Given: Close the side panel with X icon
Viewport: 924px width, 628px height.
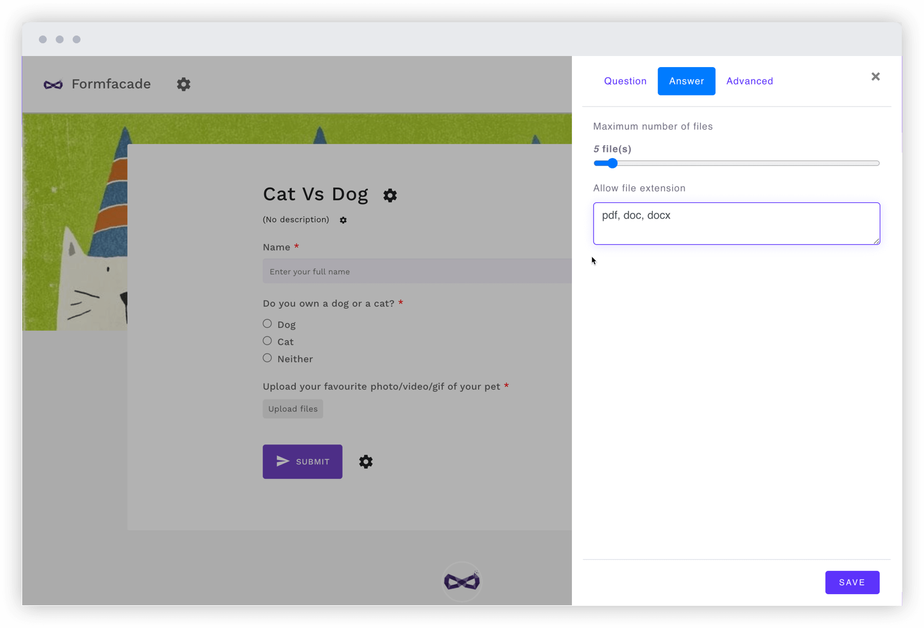Looking at the screenshot, I should click(x=875, y=77).
